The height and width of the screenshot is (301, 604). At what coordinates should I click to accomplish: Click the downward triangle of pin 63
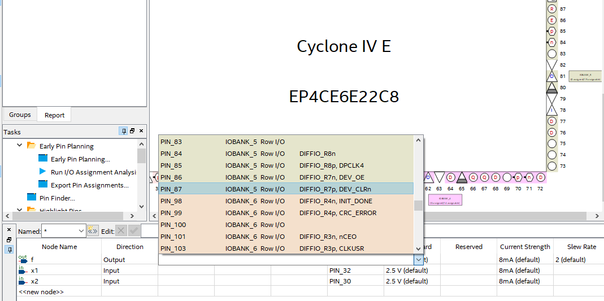[439, 177]
